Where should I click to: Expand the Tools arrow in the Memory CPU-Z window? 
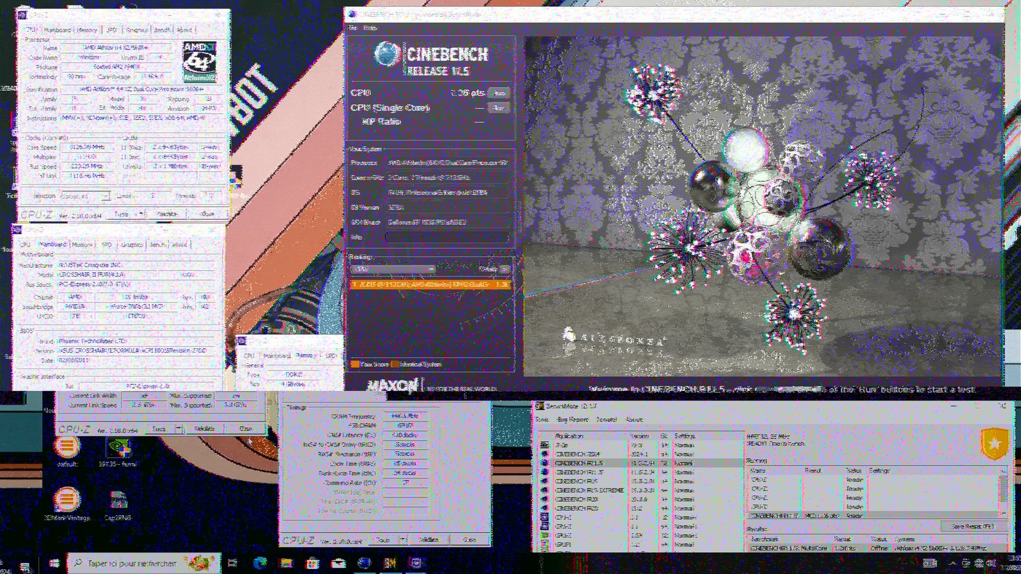point(404,539)
